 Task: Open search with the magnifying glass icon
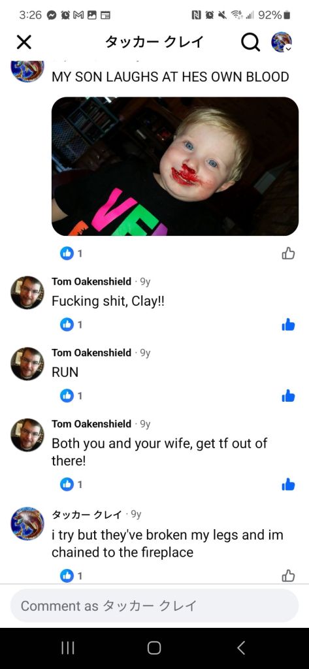pos(250,42)
